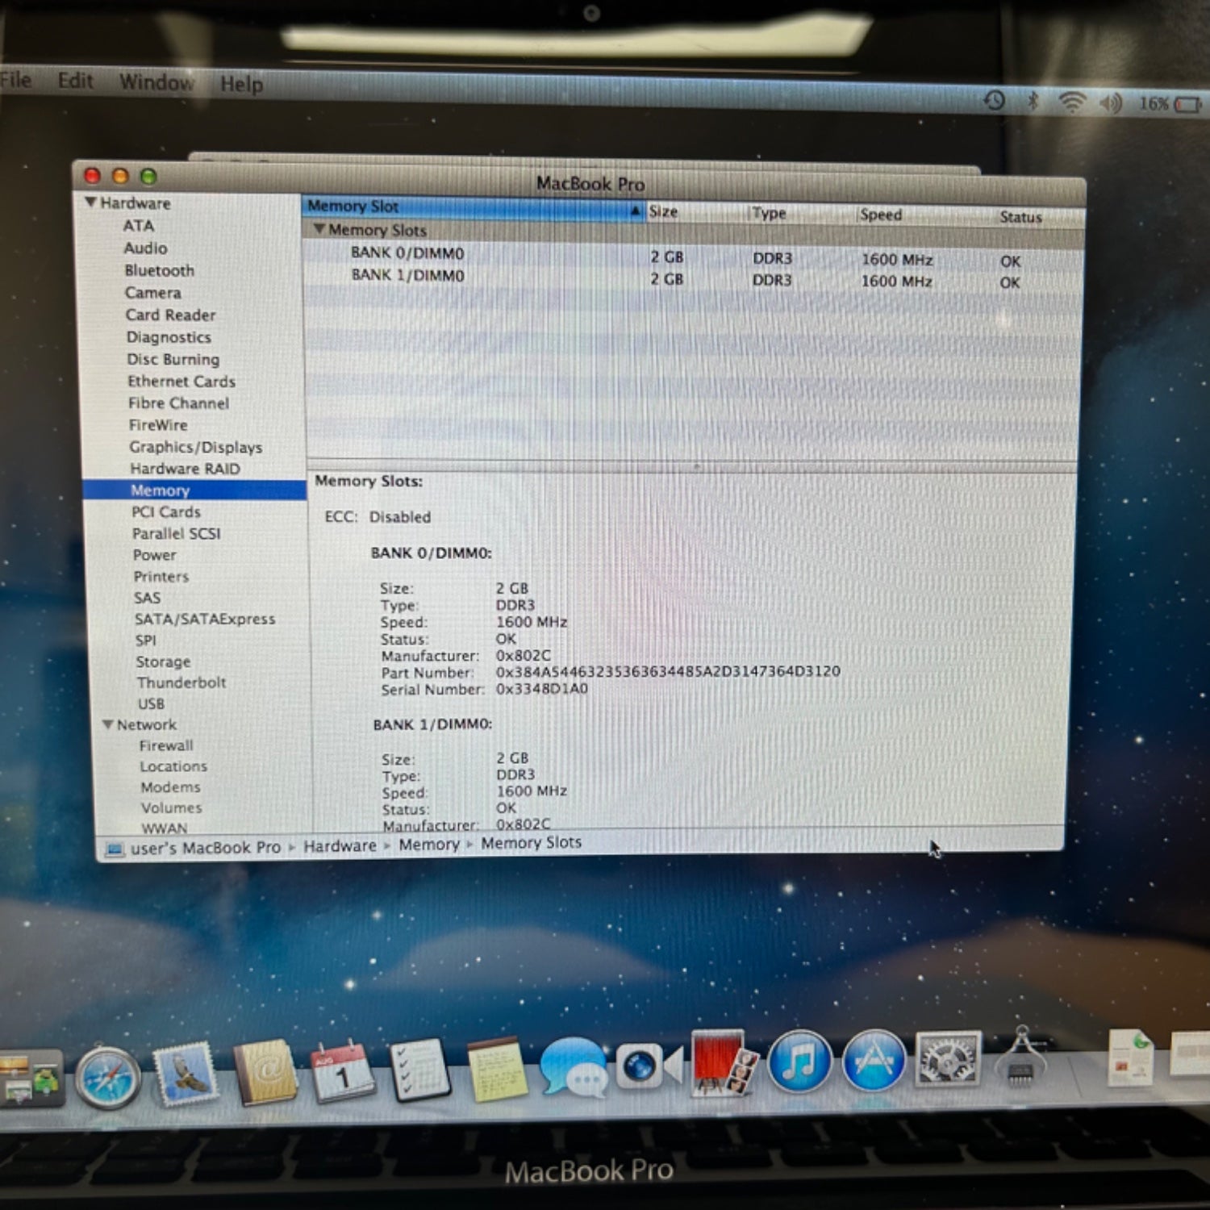
Task: Select Hardware RAID in the sidebar
Action: [185, 469]
